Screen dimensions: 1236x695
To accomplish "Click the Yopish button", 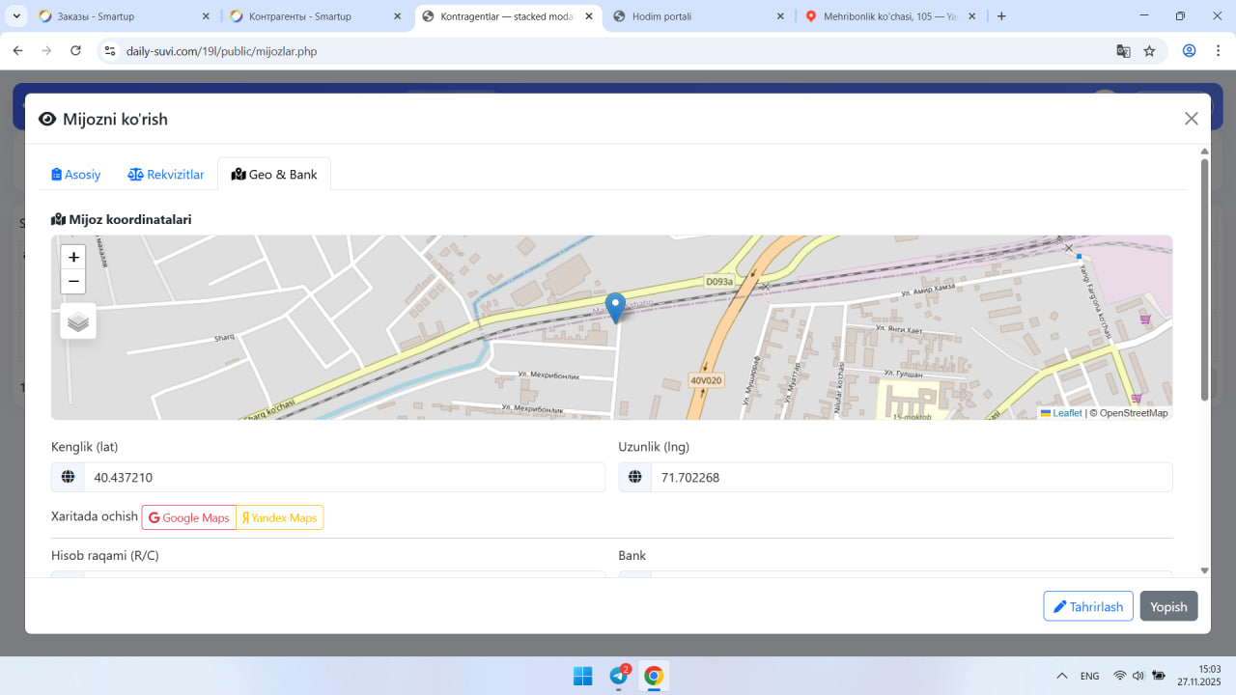I will click(x=1168, y=606).
